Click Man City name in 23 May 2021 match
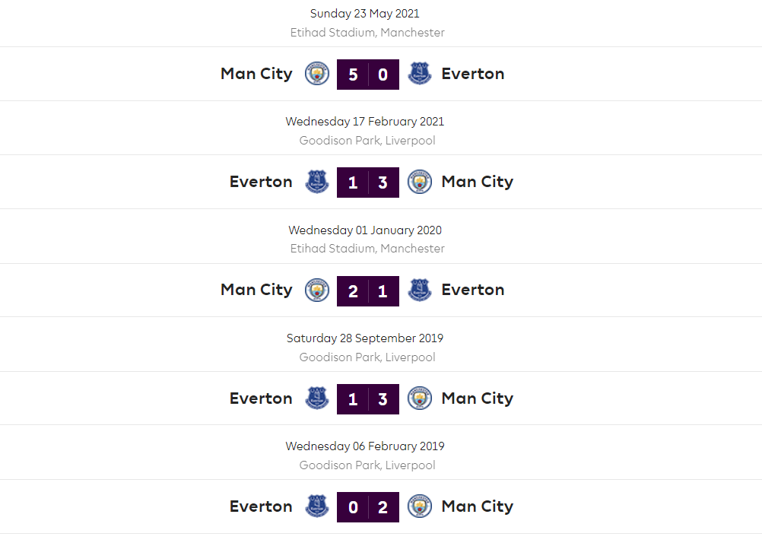 pyautogui.click(x=256, y=74)
